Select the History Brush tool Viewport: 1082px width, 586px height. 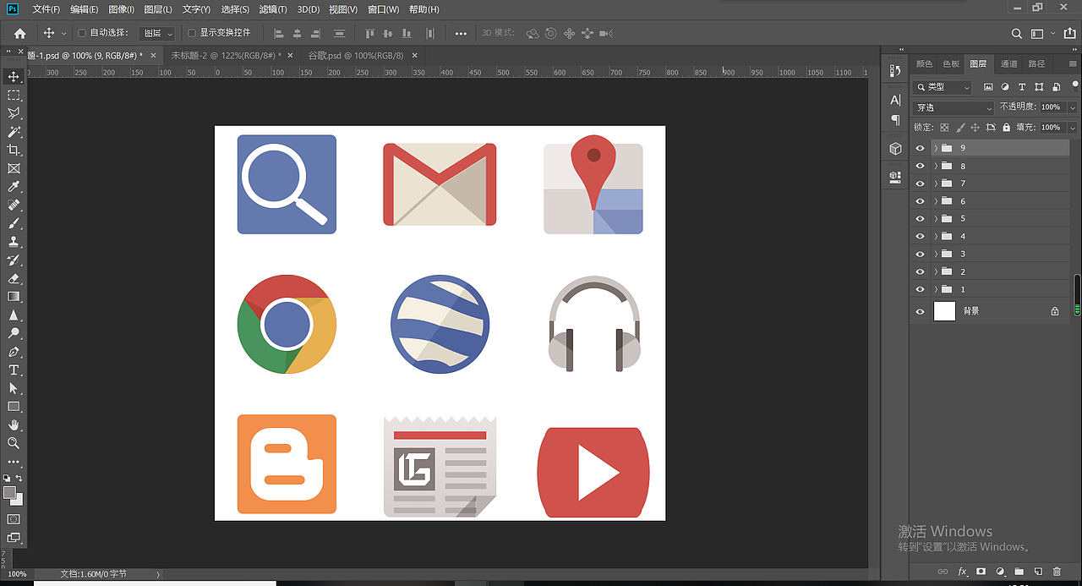(x=14, y=260)
